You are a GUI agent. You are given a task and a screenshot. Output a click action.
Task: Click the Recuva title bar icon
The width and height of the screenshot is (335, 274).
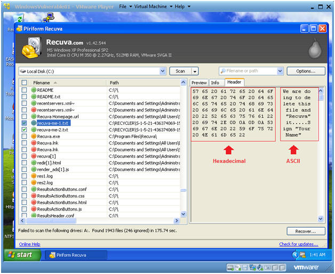(19, 28)
